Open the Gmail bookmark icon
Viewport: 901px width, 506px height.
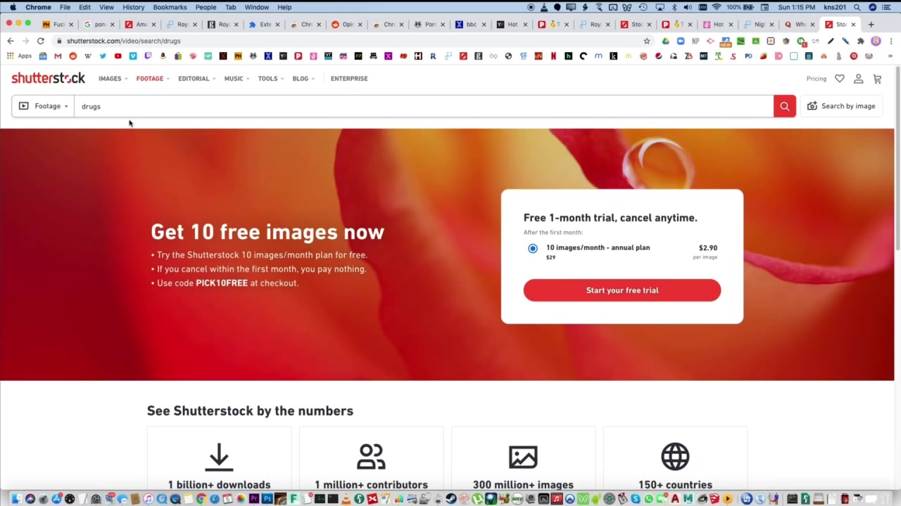(58, 56)
